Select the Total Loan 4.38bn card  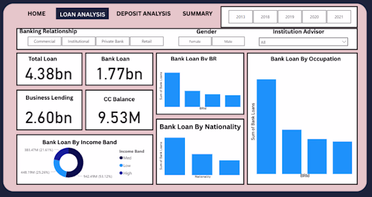click(x=49, y=69)
